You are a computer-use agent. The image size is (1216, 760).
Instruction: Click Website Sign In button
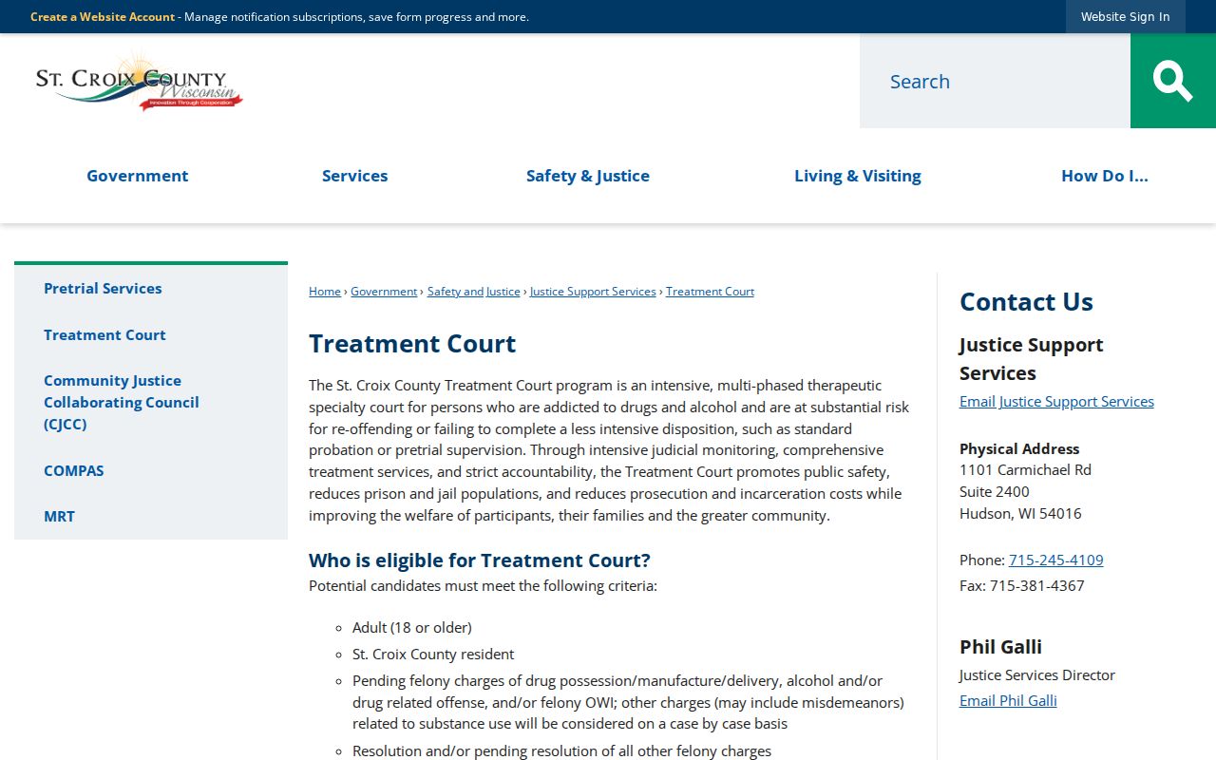tap(1126, 16)
